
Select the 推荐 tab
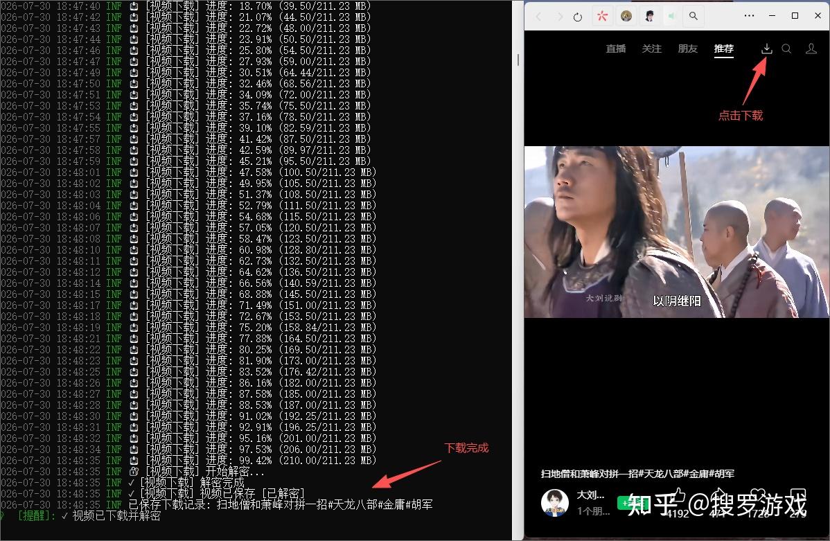tap(723, 48)
